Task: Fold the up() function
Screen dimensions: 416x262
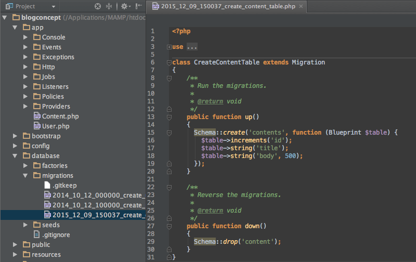Action: pos(169,117)
